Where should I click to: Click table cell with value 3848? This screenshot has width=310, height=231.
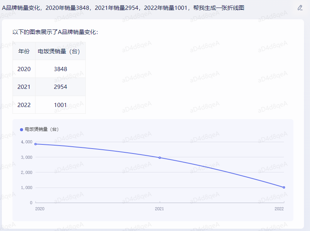[x=60, y=69]
